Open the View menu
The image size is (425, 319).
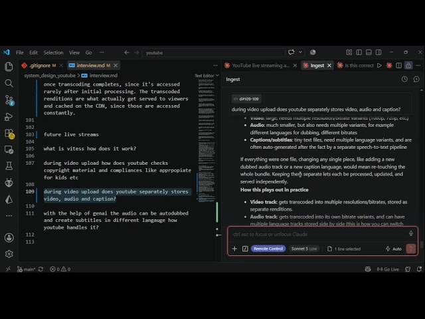click(x=74, y=53)
